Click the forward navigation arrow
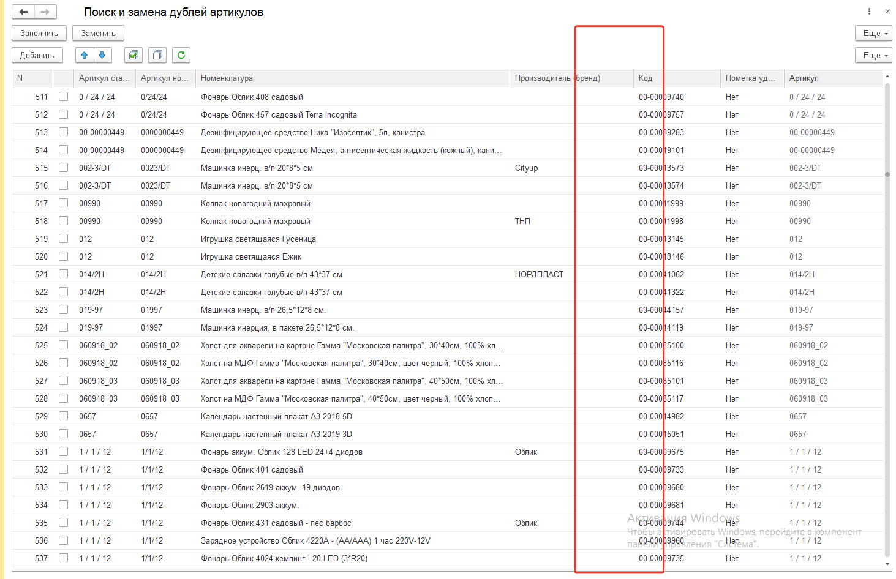The width and height of the screenshot is (896, 579). click(45, 12)
